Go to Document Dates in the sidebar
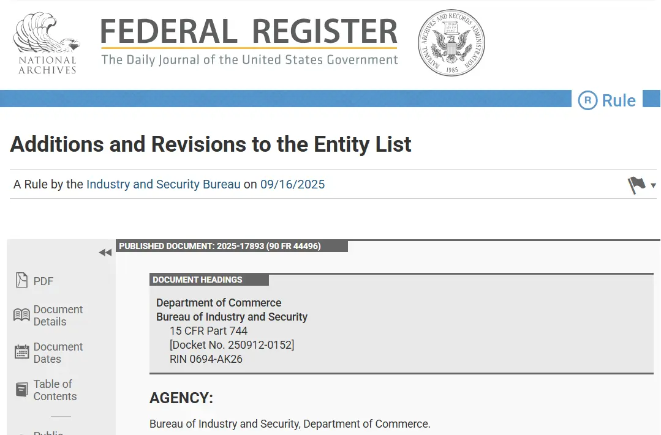The height and width of the screenshot is (435, 661). click(x=58, y=353)
